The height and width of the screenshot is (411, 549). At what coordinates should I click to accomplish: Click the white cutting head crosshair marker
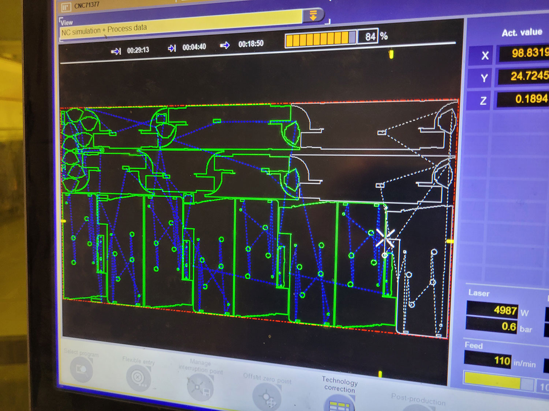click(385, 239)
